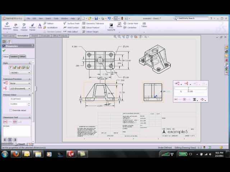The width and height of the screenshot is (230, 172).
Task: Collapse the Style section
Action: 29,63
